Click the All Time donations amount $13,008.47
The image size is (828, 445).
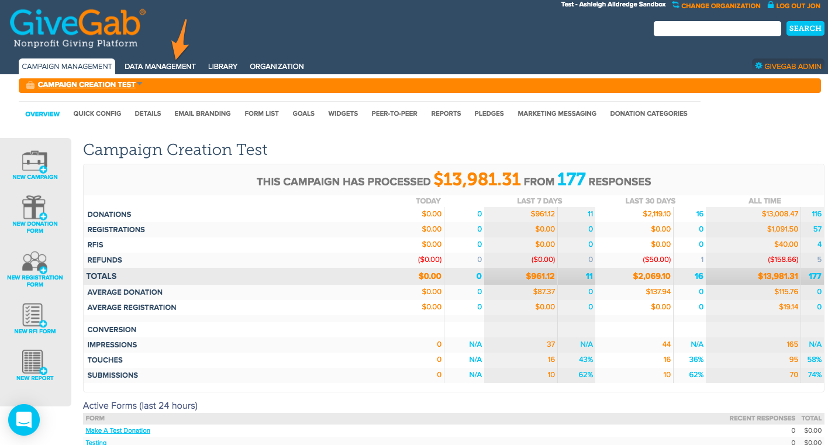click(780, 214)
